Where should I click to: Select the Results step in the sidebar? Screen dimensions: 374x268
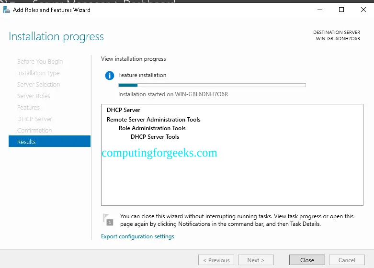(x=49, y=142)
